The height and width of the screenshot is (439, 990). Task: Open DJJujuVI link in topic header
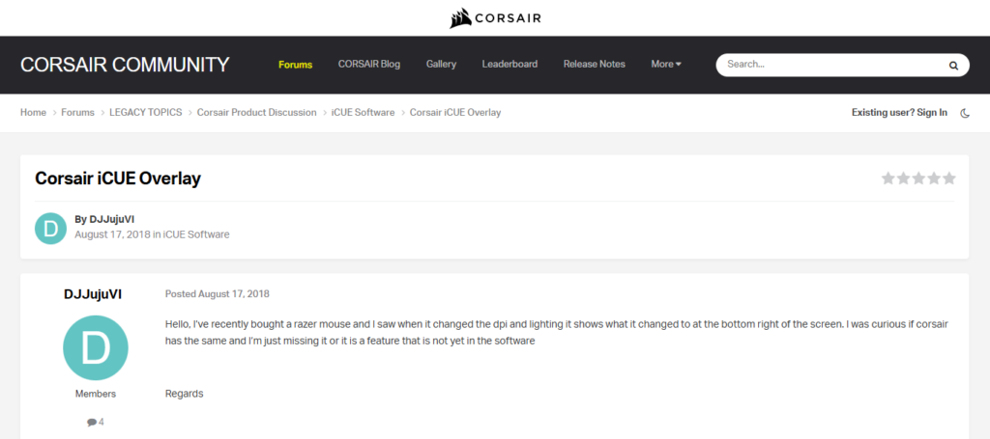click(x=112, y=219)
